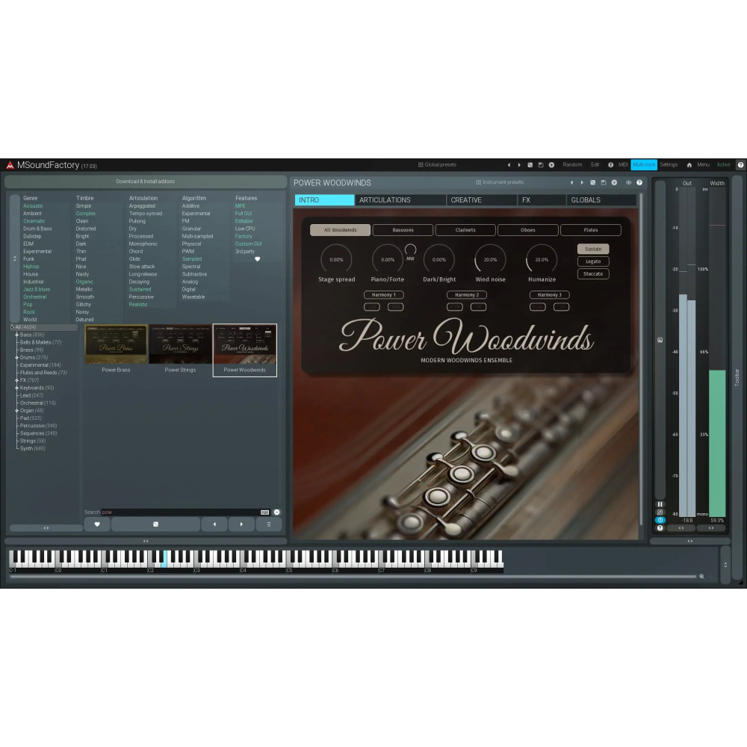The image size is (747, 747).
Task: Click the eye icon in the instrument presets bar
Action: coord(629,182)
